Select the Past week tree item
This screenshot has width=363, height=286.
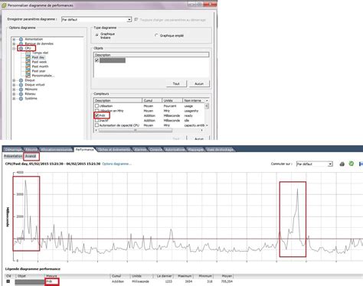tap(39, 62)
